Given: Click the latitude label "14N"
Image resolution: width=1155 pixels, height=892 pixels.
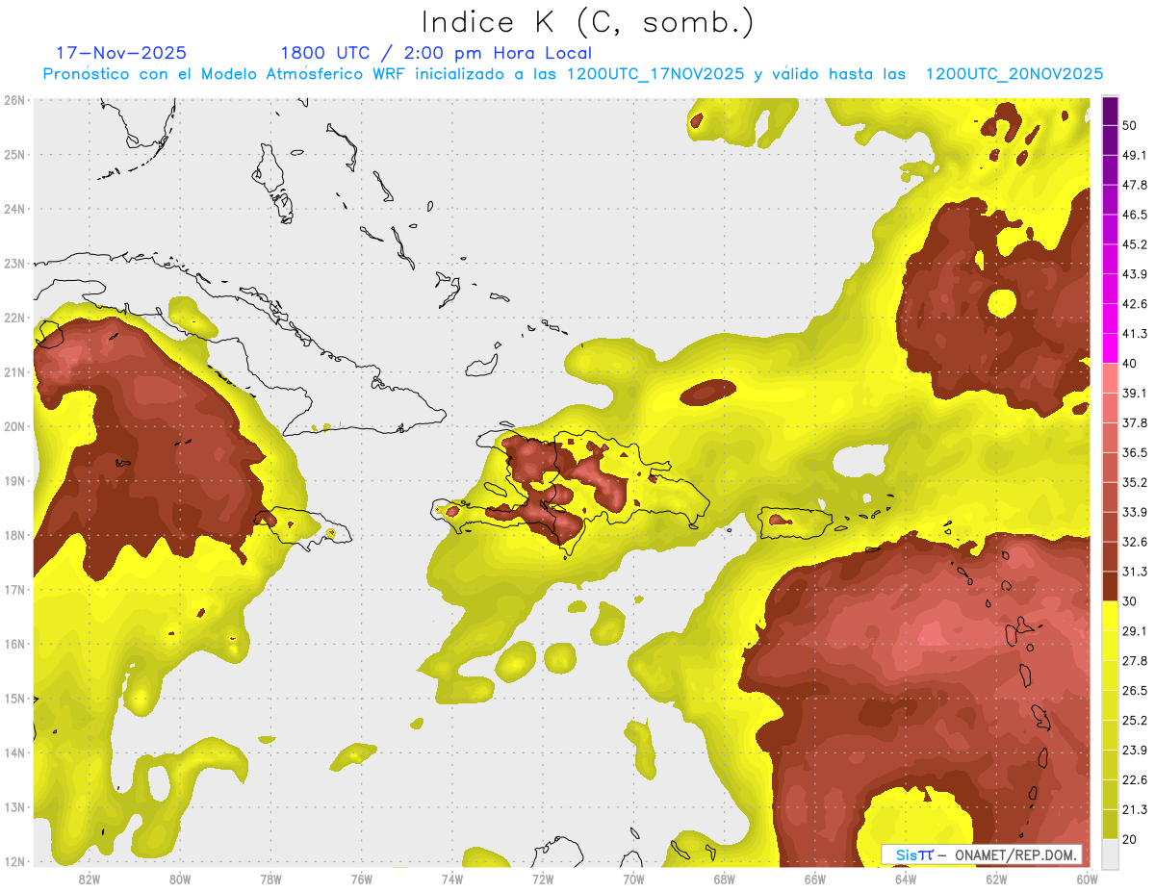Looking at the screenshot, I should [x=14, y=752].
